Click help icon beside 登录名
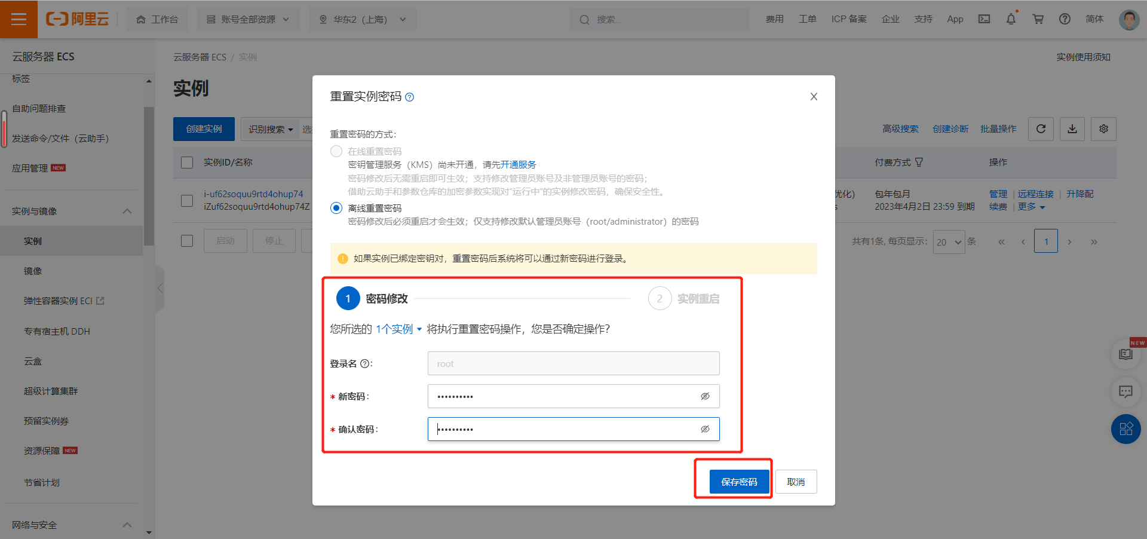 click(x=364, y=364)
